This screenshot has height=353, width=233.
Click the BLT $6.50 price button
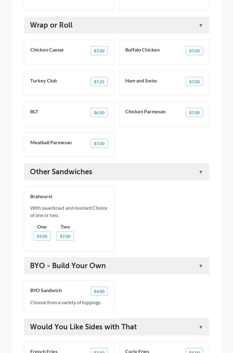coord(99,112)
